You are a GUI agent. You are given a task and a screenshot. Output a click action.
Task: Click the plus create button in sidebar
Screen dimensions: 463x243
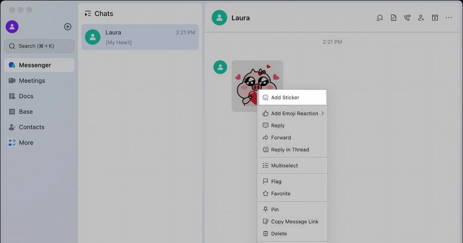click(68, 27)
